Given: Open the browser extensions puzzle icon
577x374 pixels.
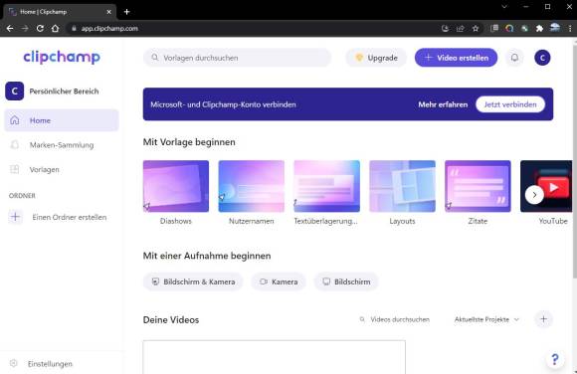Looking at the screenshot, I should point(539,28).
